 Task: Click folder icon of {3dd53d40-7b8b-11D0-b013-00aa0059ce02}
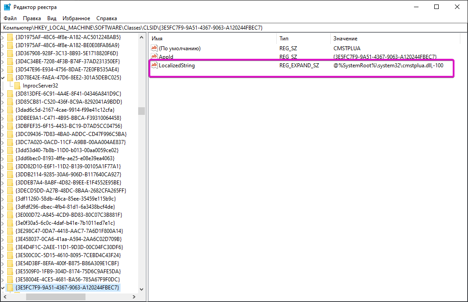pos(10,150)
